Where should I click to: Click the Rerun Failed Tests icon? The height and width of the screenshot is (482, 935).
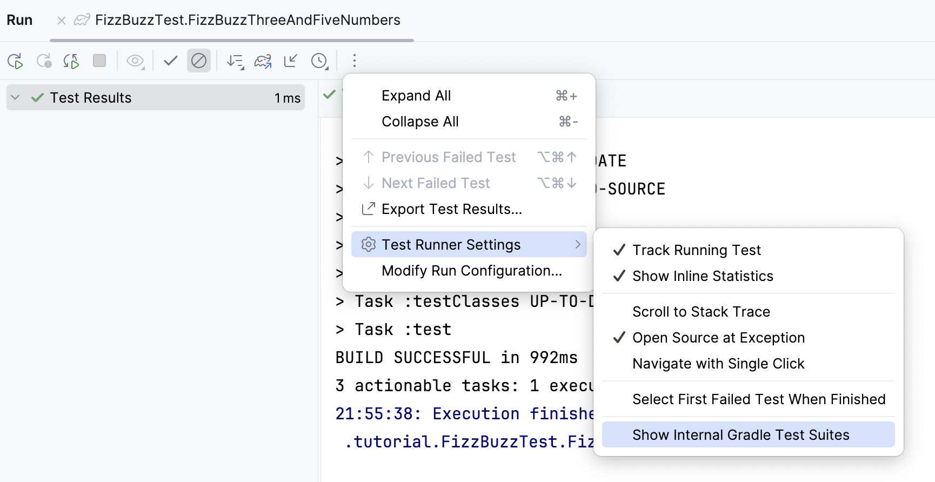[44, 61]
